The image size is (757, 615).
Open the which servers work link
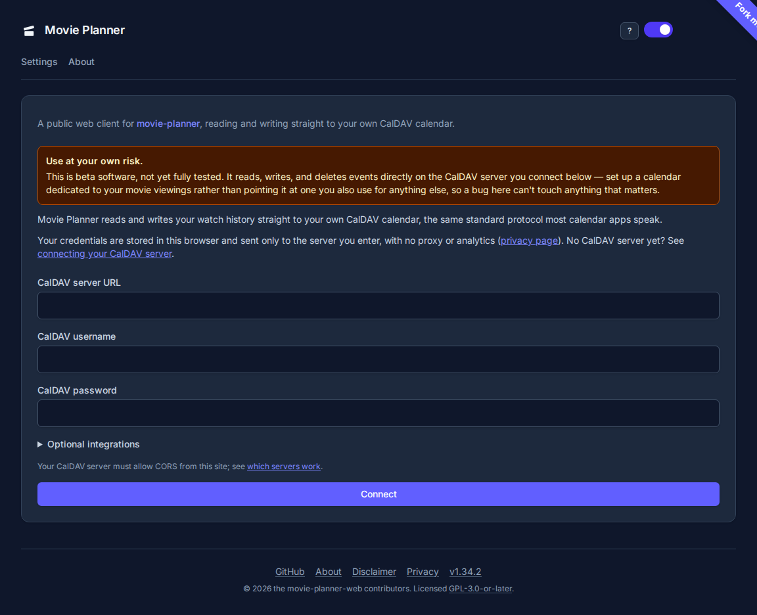pos(283,467)
